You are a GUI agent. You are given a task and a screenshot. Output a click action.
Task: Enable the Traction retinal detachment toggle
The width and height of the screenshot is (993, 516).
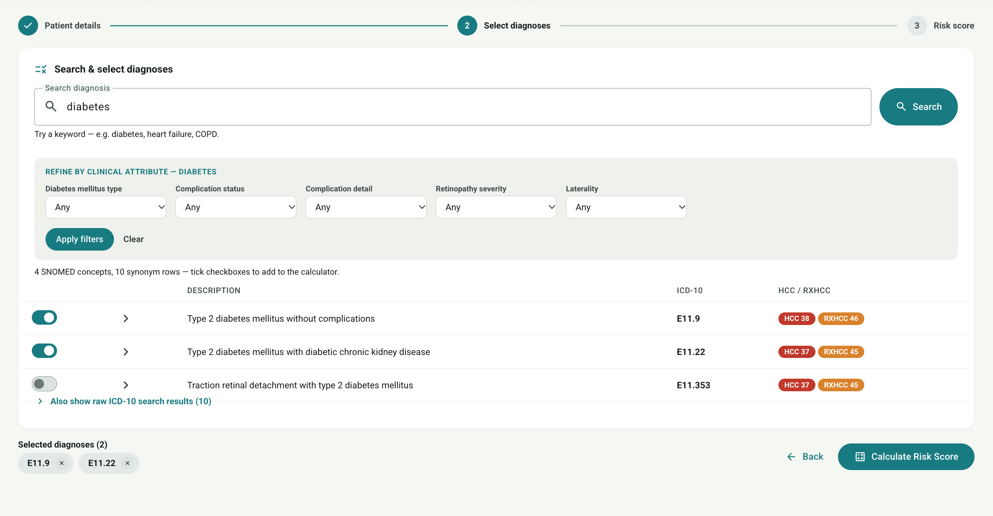click(44, 384)
